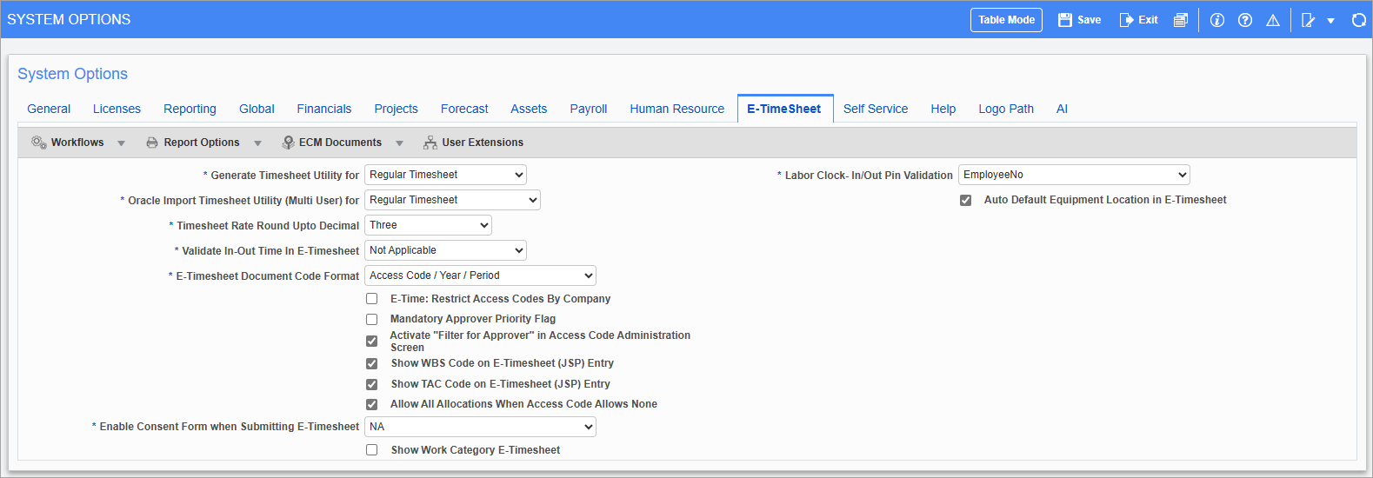Expand E-Timesheet Document Code Format dropdown
This screenshot has width=1373, height=478.
[480, 276]
